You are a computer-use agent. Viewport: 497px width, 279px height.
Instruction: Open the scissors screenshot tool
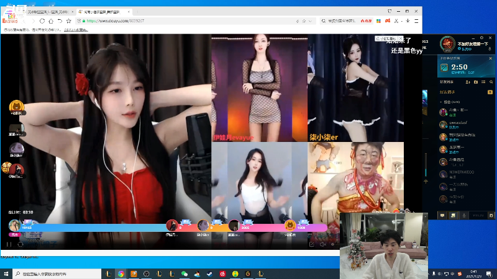396,21
